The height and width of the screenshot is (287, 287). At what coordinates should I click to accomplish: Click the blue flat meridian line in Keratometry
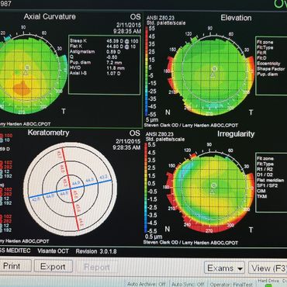click(70, 189)
